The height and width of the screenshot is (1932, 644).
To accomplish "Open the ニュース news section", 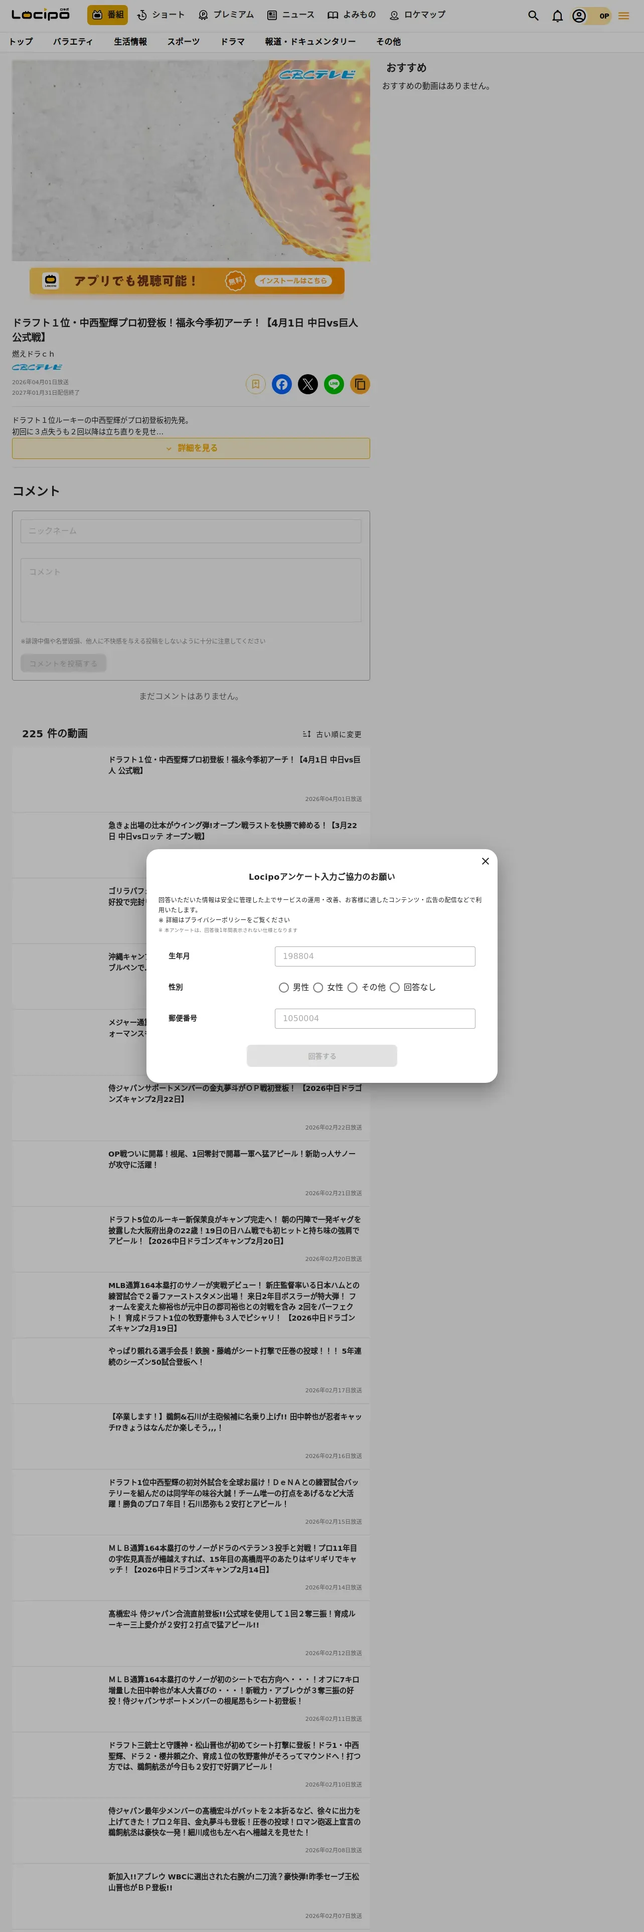I will 291,15.
